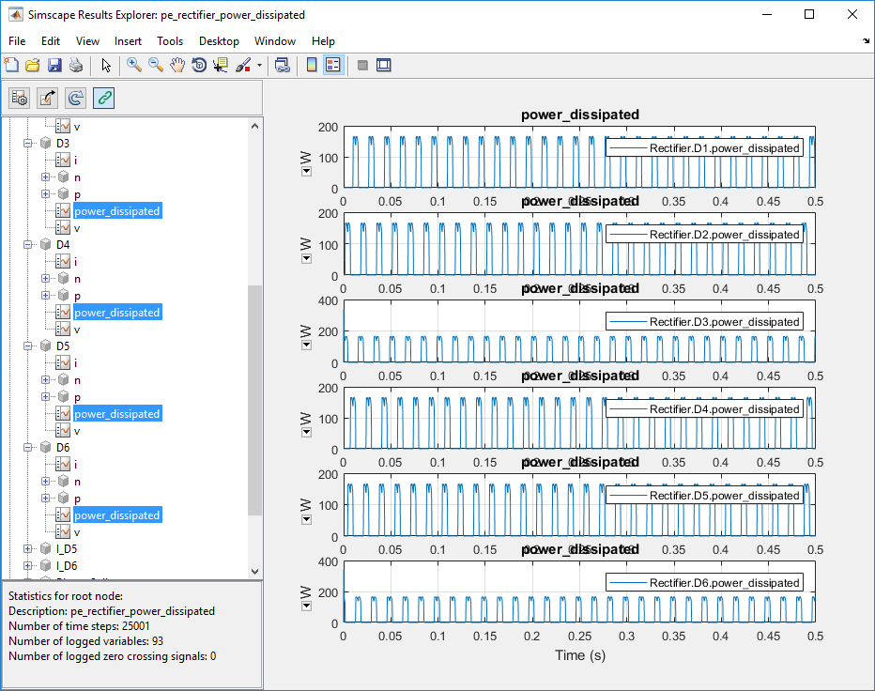Toggle the Insert Colorbar toolbar button
The height and width of the screenshot is (691, 875).
[x=312, y=65]
